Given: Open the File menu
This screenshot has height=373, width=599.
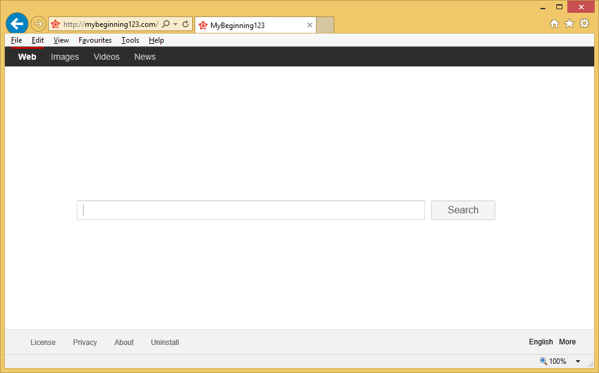Looking at the screenshot, I should pos(16,40).
